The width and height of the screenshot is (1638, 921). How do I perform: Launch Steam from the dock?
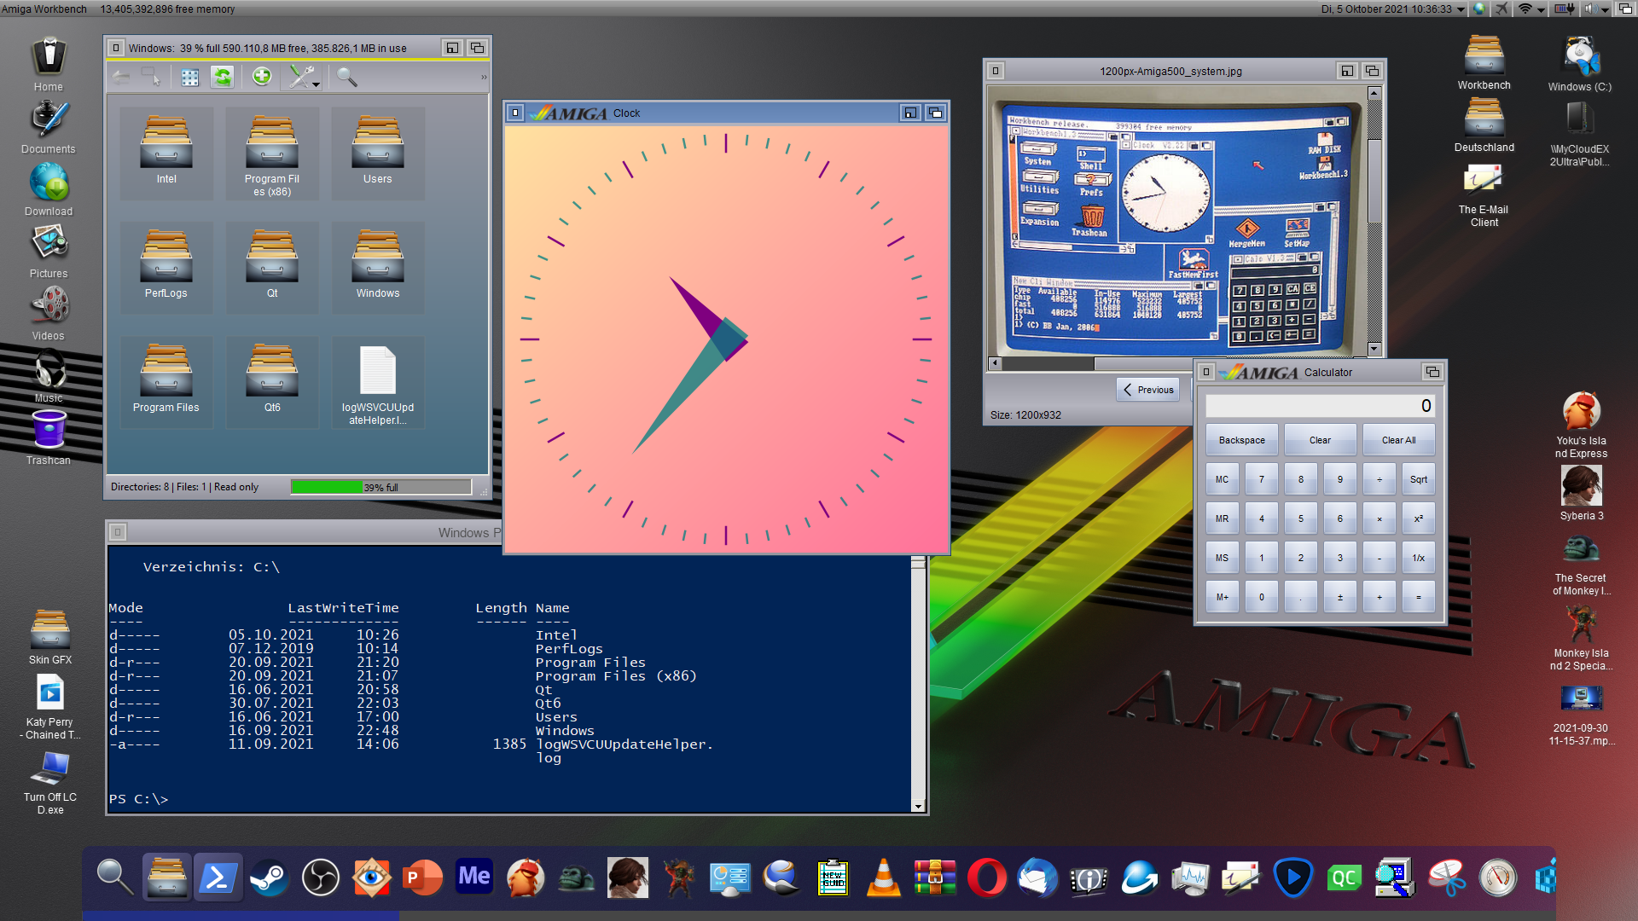click(x=269, y=878)
